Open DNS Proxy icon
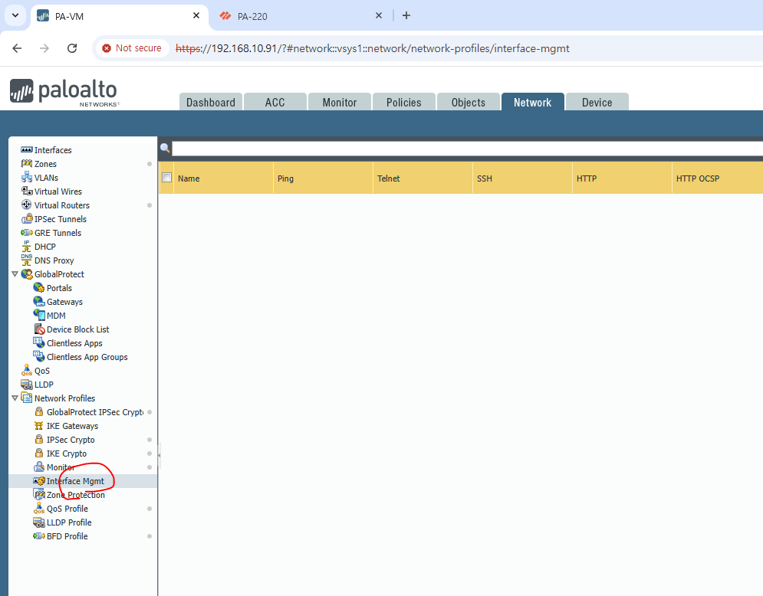The image size is (763, 596). coord(26,260)
